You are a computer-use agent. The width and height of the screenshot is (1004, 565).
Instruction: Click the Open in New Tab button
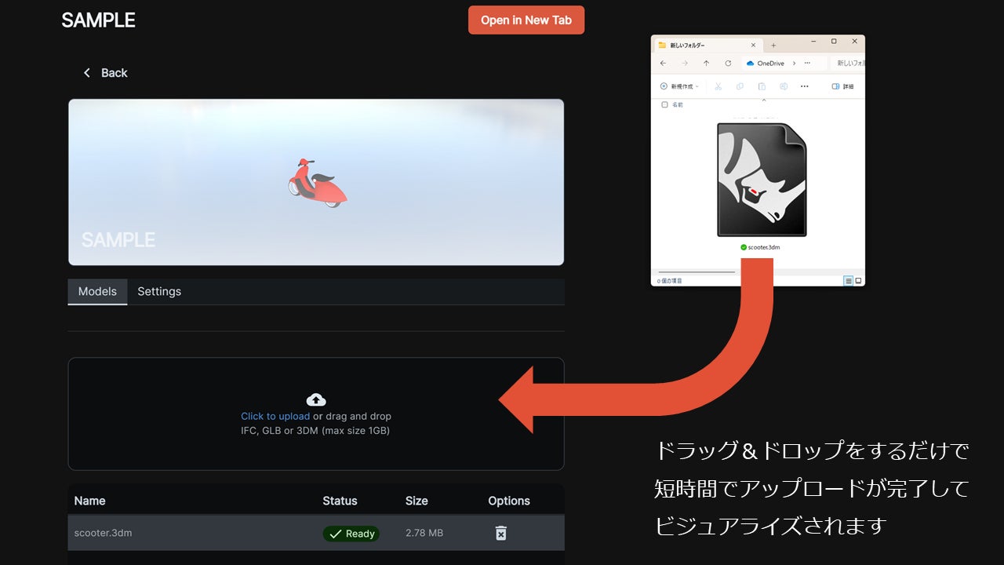pos(526,20)
